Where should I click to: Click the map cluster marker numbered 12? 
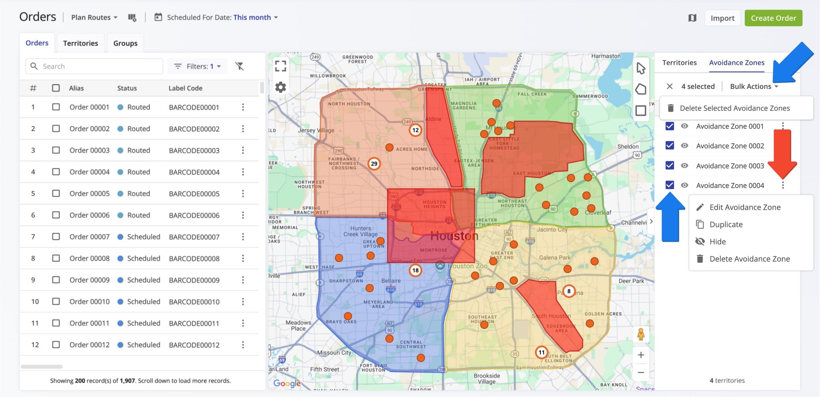[415, 130]
